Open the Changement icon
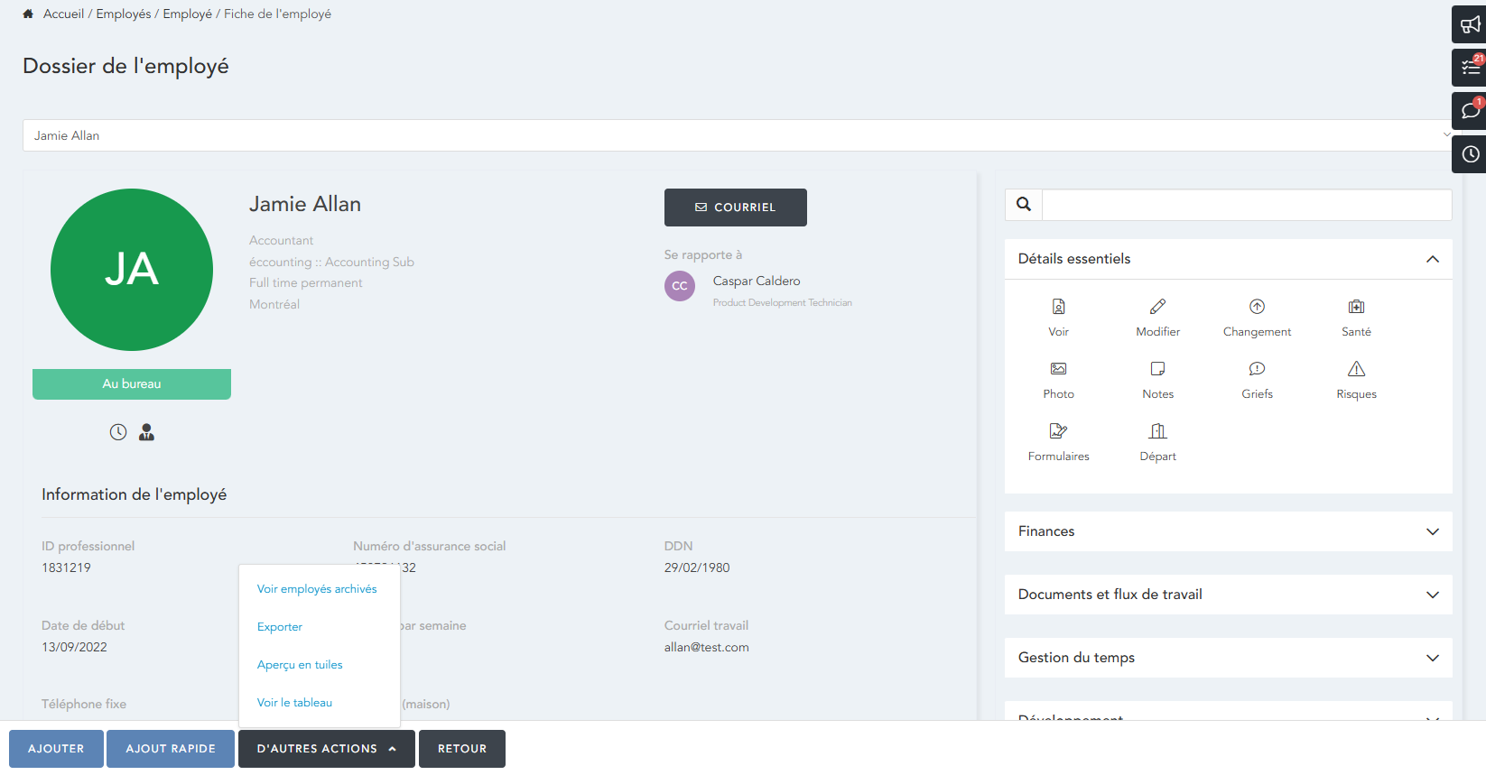The image size is (1486, 775). coord(1257,308)
